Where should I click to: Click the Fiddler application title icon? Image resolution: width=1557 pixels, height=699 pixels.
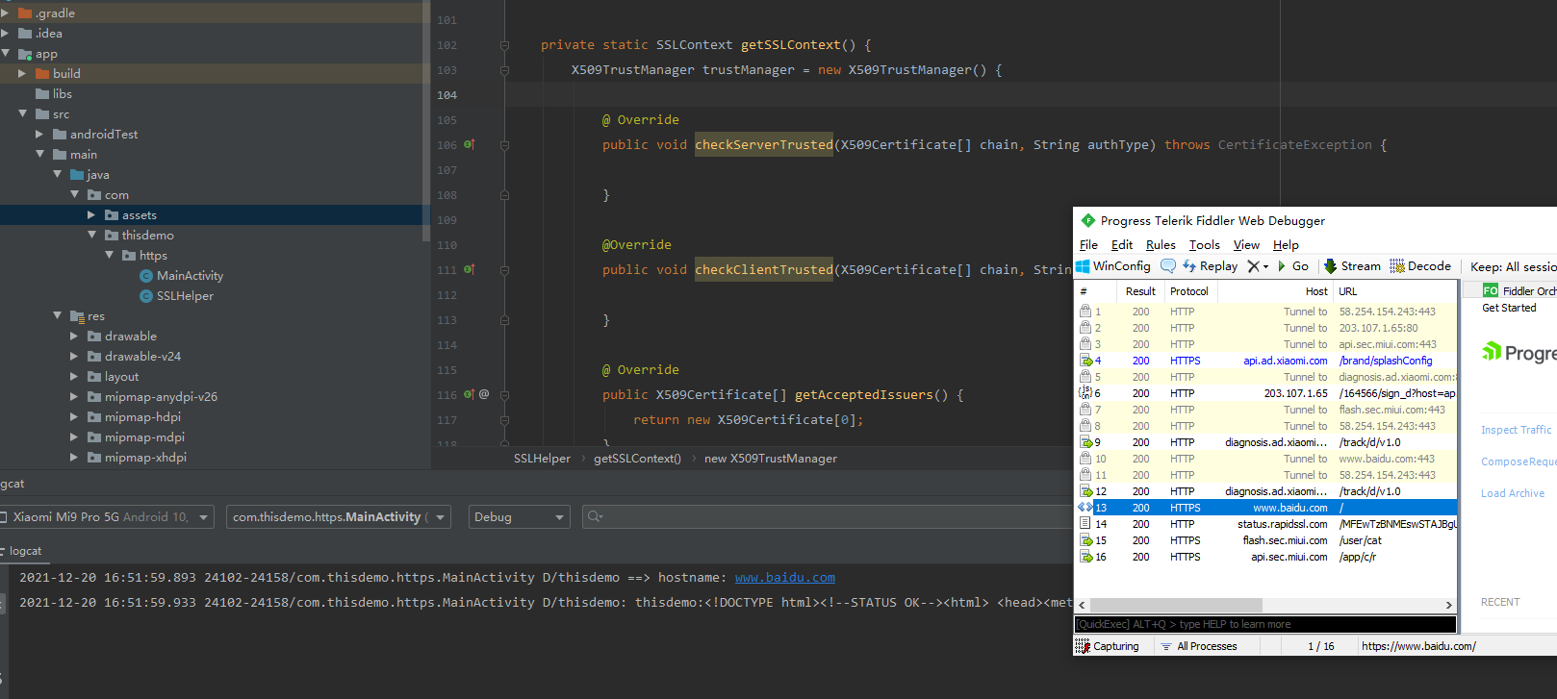click(1088, 220)
